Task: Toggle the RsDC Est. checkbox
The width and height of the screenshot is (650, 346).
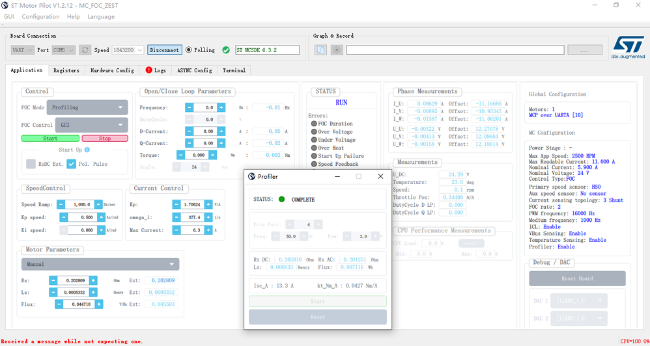Action: pyautogui.click(x=31, y=164)
